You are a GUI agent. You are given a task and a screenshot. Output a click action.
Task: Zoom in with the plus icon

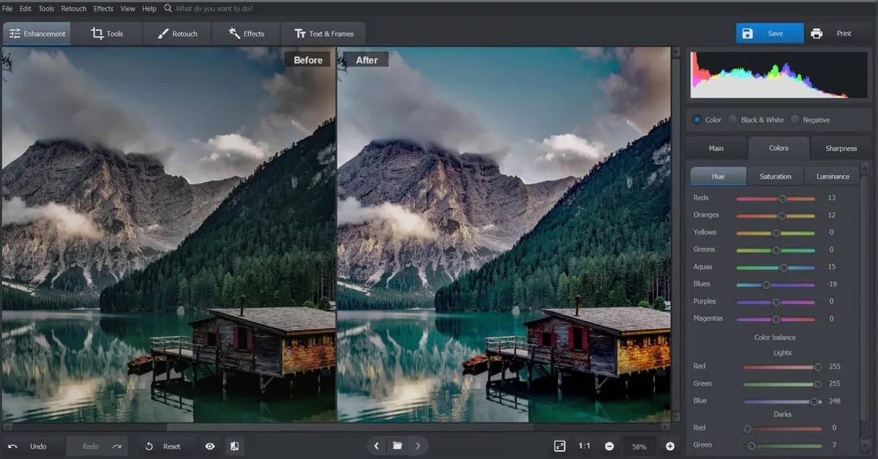pos(669,446)
